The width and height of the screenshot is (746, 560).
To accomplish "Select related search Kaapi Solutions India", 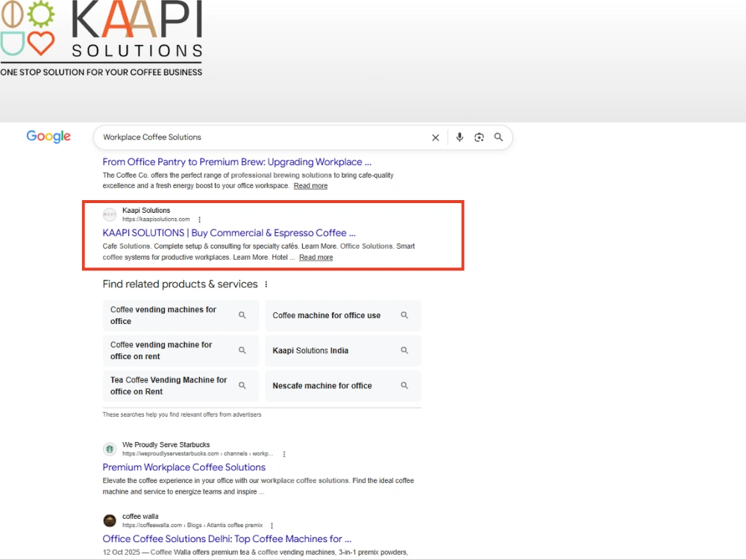I will pos(342,350).
